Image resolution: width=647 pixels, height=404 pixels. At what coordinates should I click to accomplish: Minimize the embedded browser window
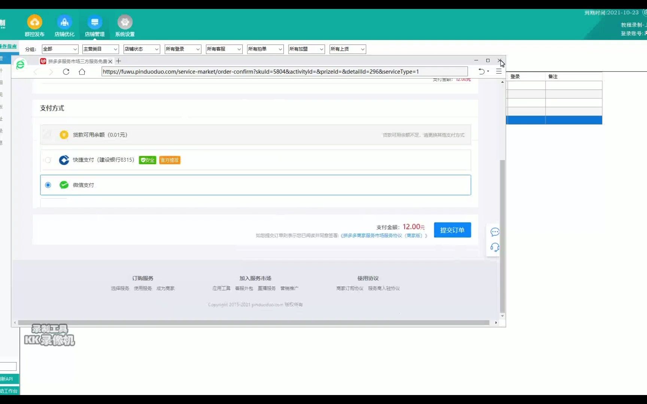(476, 60)
